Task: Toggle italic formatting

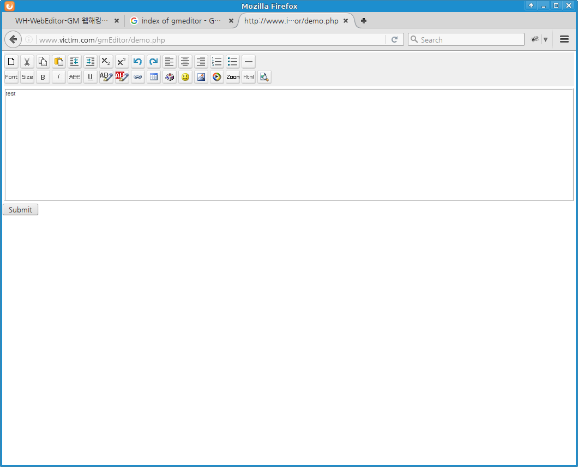Action: coord(58,77)
